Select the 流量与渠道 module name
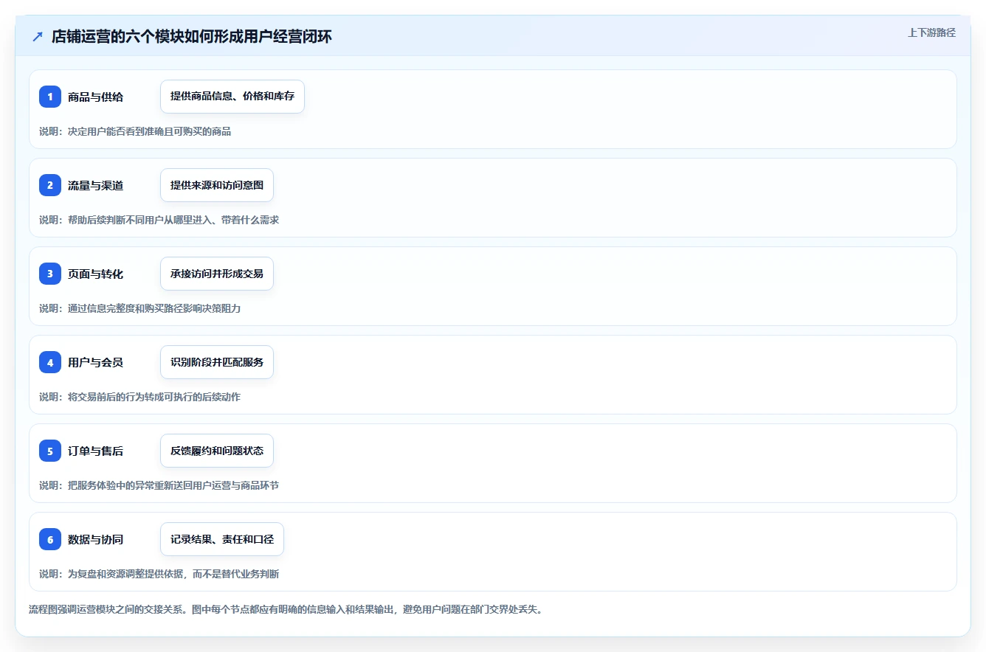This screenshot has width=986, height=652. (95, 185)
